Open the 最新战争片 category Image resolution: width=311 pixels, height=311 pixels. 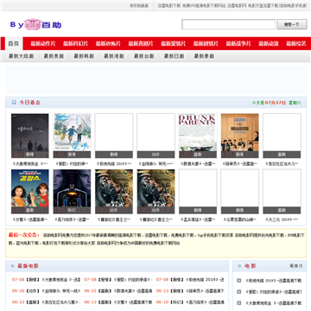click(x=238, y=43)
